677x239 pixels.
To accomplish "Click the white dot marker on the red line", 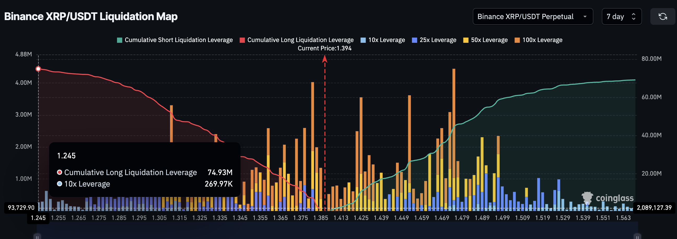I will tap(38, 69).
